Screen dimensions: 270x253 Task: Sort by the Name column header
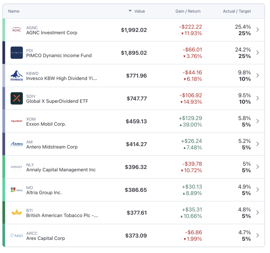pos(14,11)
